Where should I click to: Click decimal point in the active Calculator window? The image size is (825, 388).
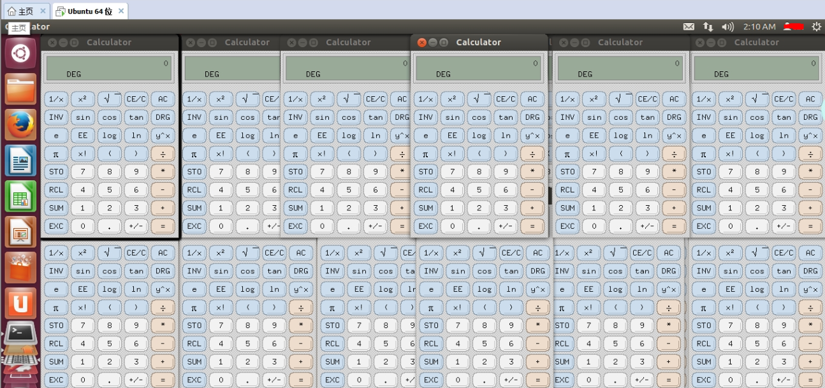479,226
